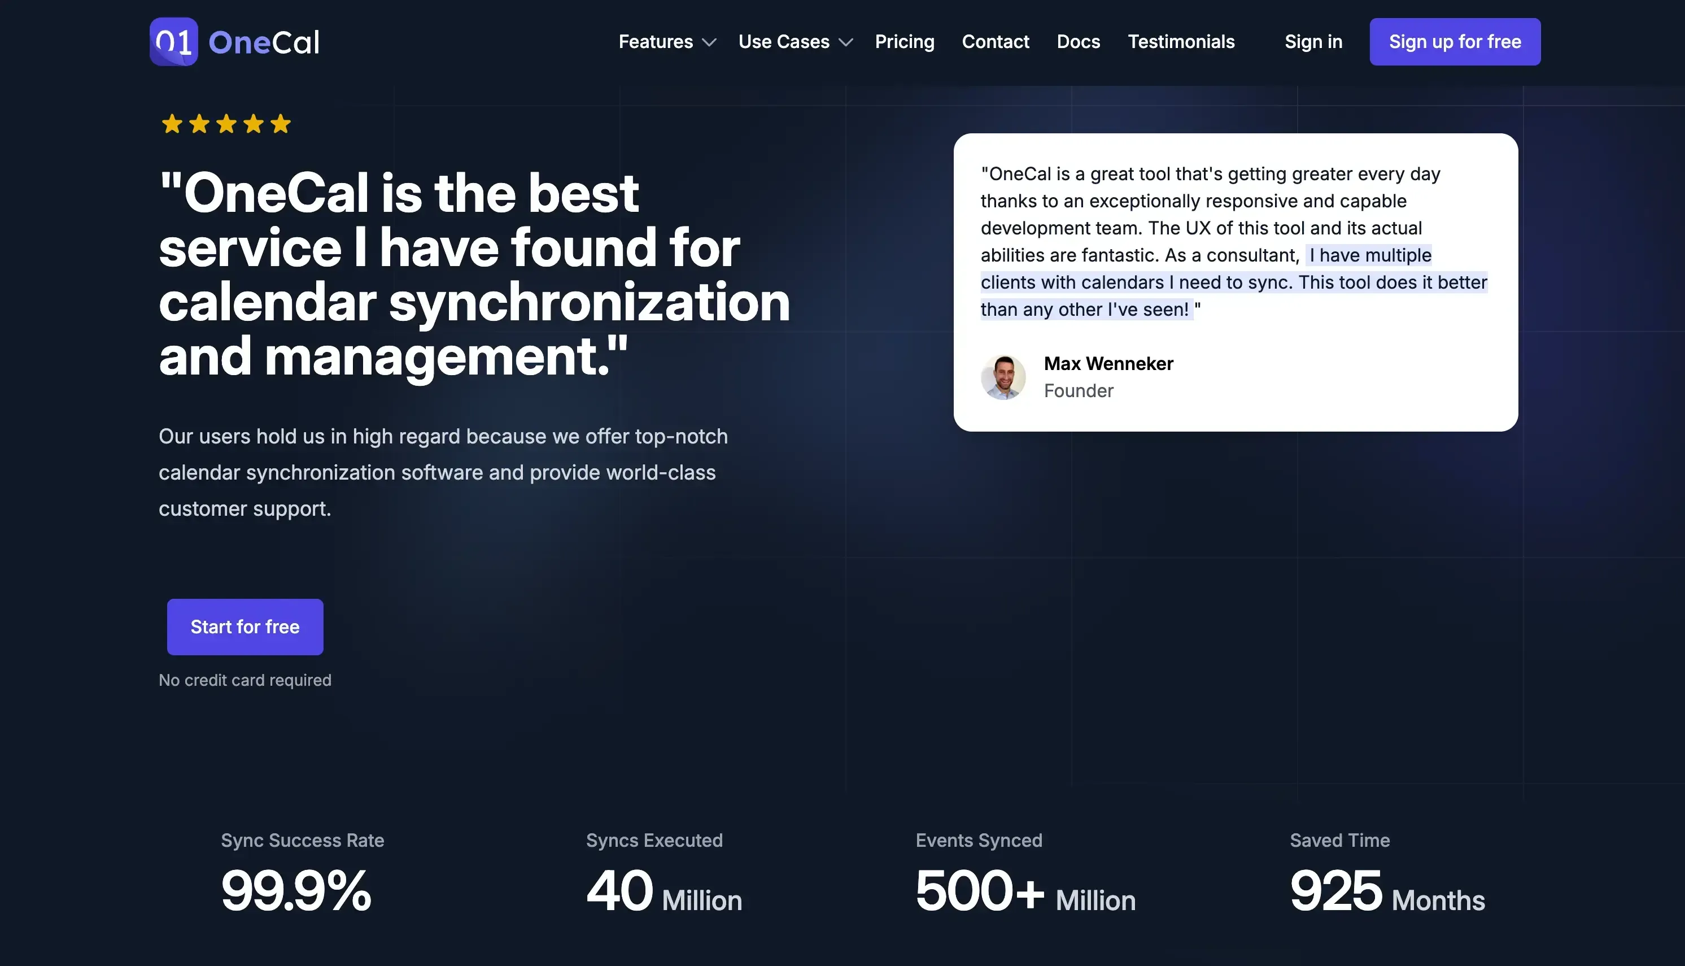Click the second star icon
This screenshot has width=1685, height=966.
point(199,123)
